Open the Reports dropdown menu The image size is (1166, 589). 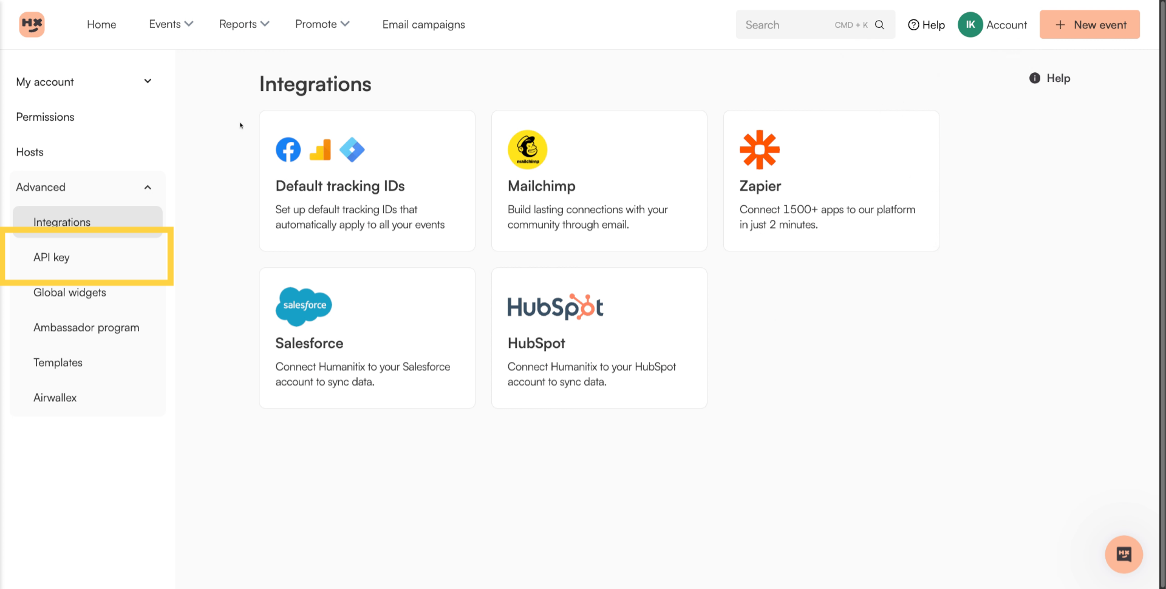(x=244, y=24)
